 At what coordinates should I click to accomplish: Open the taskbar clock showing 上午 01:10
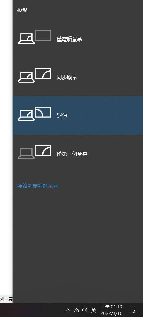[111, 307]
